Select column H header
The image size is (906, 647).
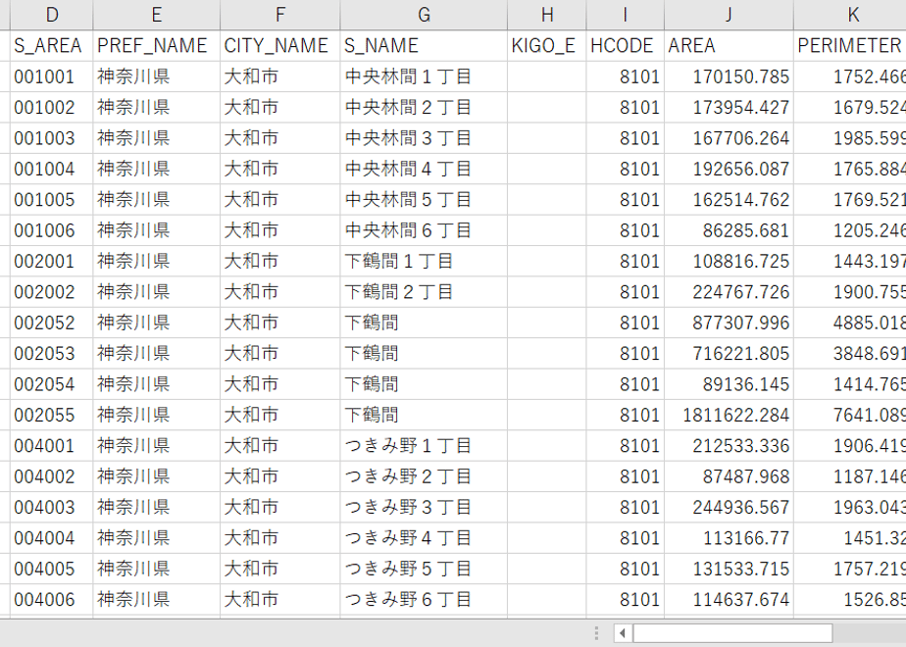(x=546, y=15)
